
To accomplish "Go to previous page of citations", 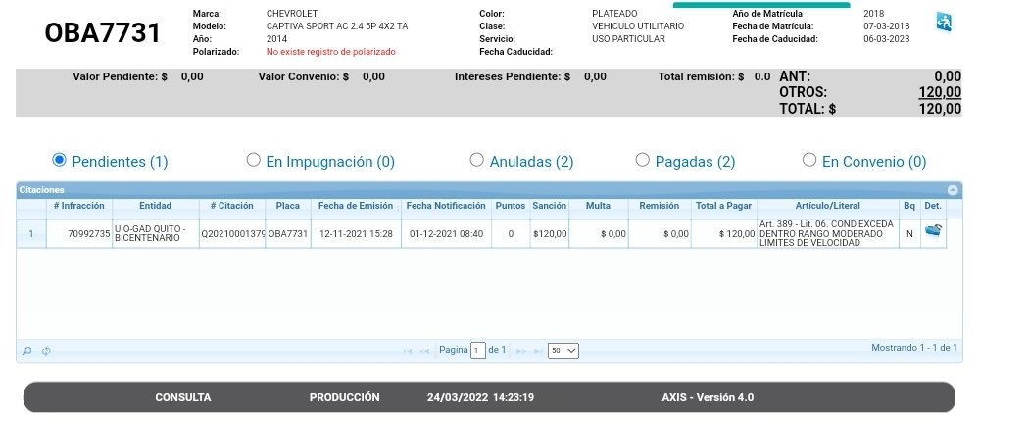I will tap(424, 351).
